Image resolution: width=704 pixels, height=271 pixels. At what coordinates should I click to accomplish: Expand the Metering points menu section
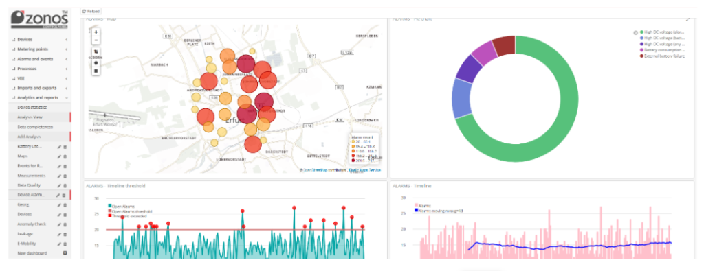click(39, 49)
